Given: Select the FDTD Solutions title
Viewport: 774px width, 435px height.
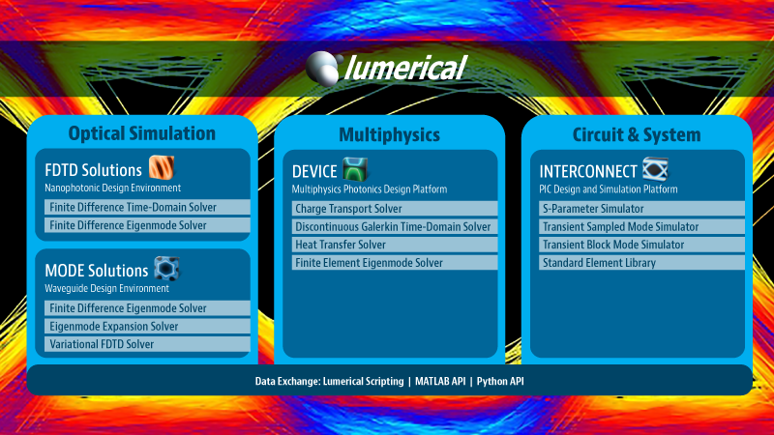Looking at the screenshot, I should pyautogui.click(x=93, y=170).
